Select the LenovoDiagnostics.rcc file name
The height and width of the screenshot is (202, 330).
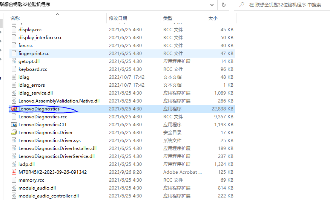click(x=43, y=117)
